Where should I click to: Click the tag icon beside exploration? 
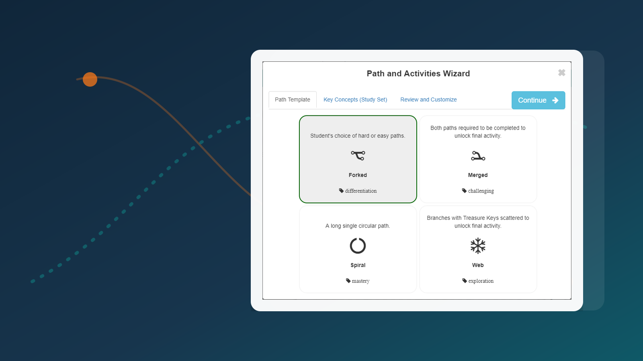pyautogui.click(x=465, y=281)
